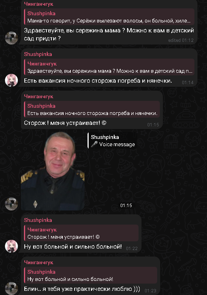This screenshot has width=207, height=295.
Task: Open quoted 'Сторож ! меня устраивает' reply
Action: (81, 233)
